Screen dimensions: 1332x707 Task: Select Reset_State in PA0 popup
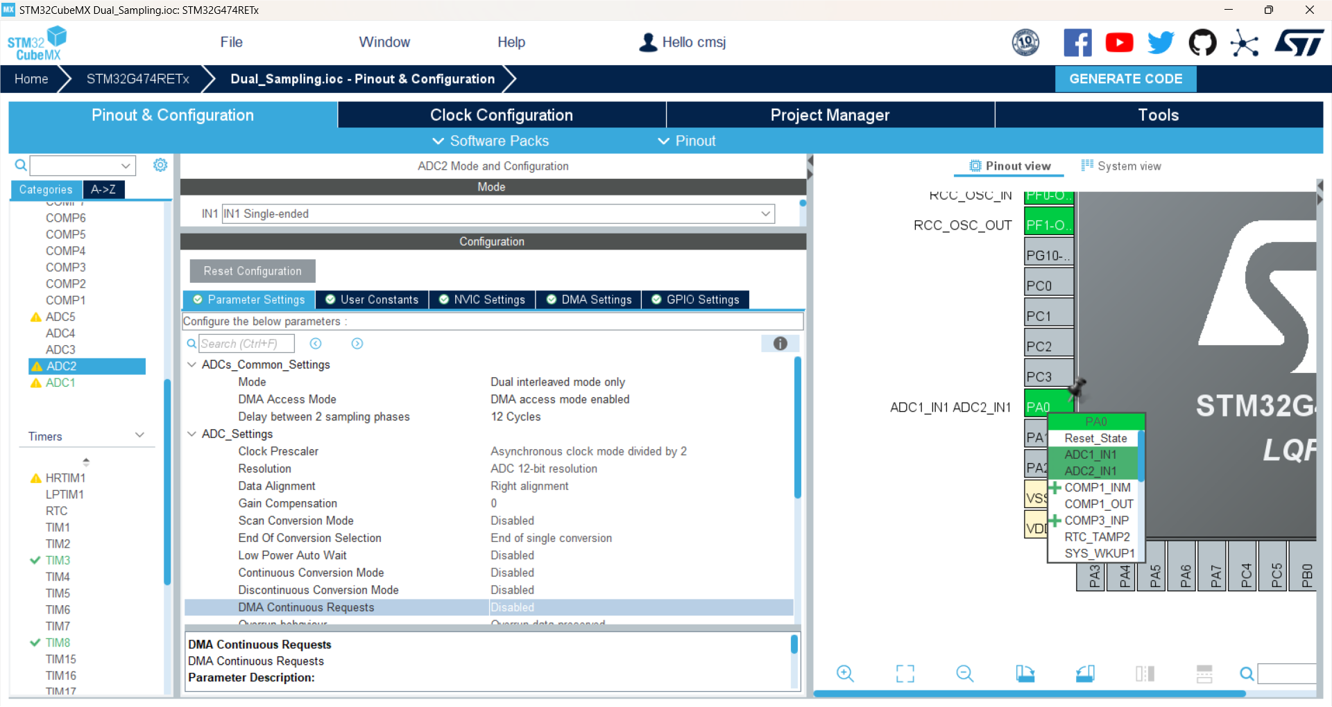(1095, 438)
